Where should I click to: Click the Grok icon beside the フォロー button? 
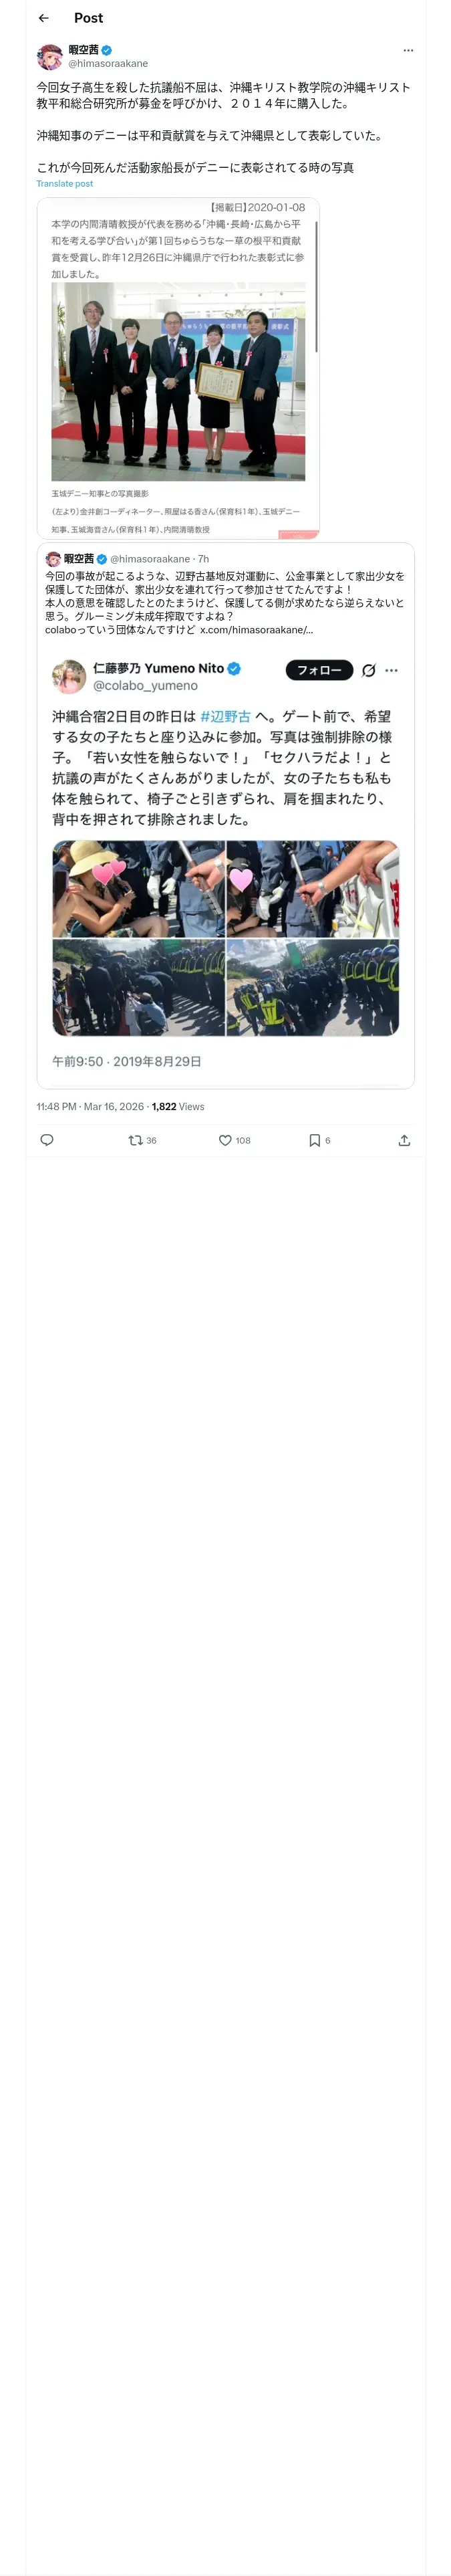(368, 670)
